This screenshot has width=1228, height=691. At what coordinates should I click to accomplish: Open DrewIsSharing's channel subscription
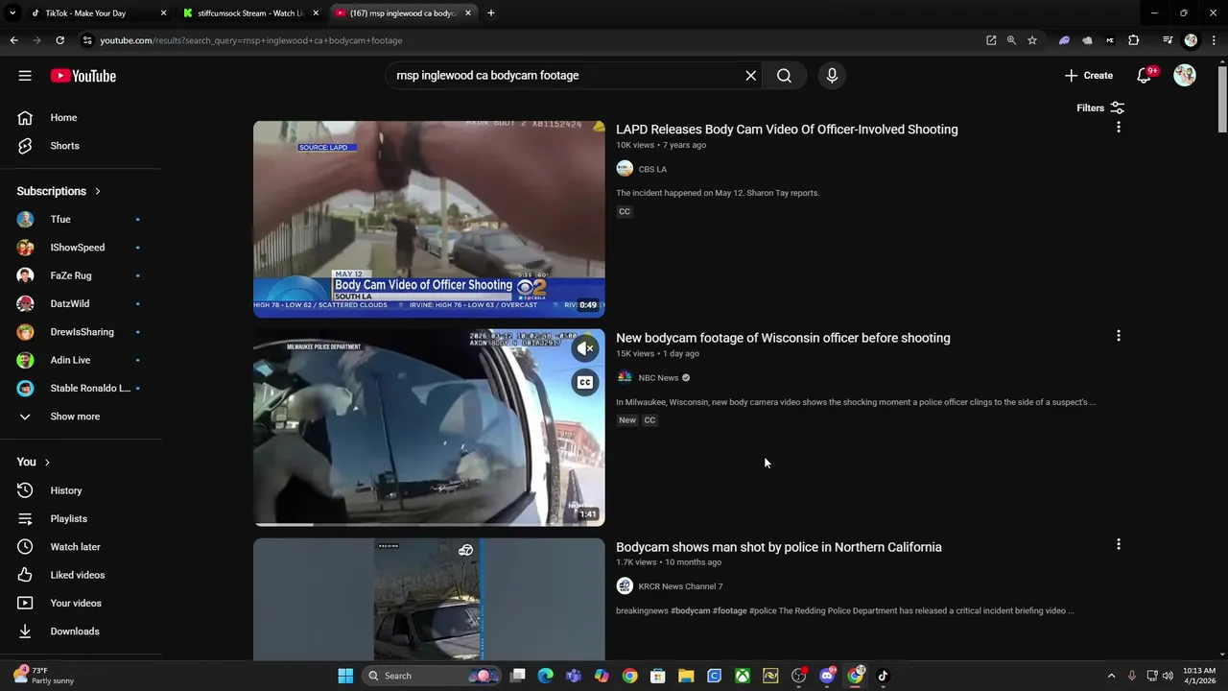(81, 332)
